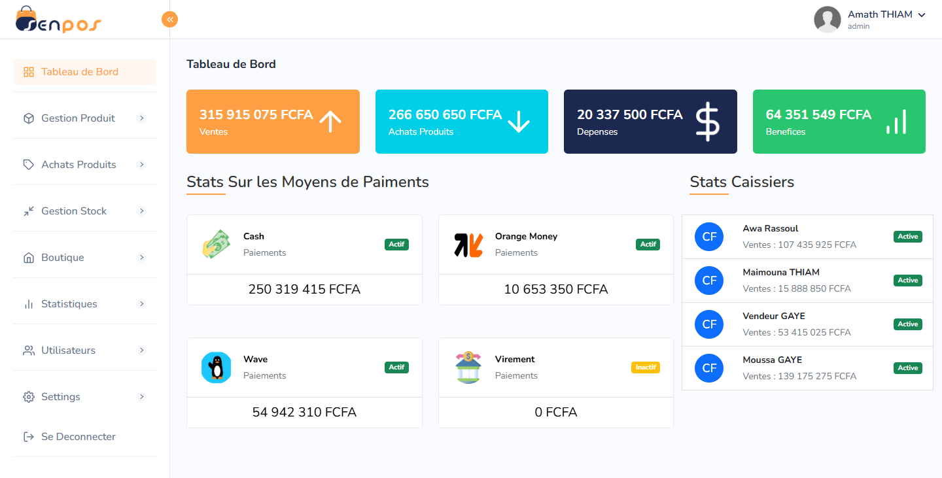Collapse the sidebar with the orange arrow button
This screenshot has width=942, height=478.
coord(169,20)
